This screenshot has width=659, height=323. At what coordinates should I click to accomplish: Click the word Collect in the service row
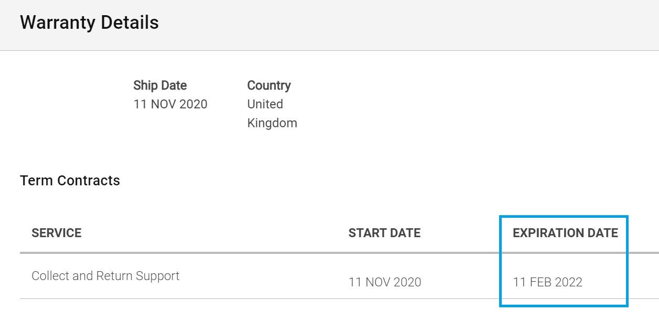click(x=50, y=276)
